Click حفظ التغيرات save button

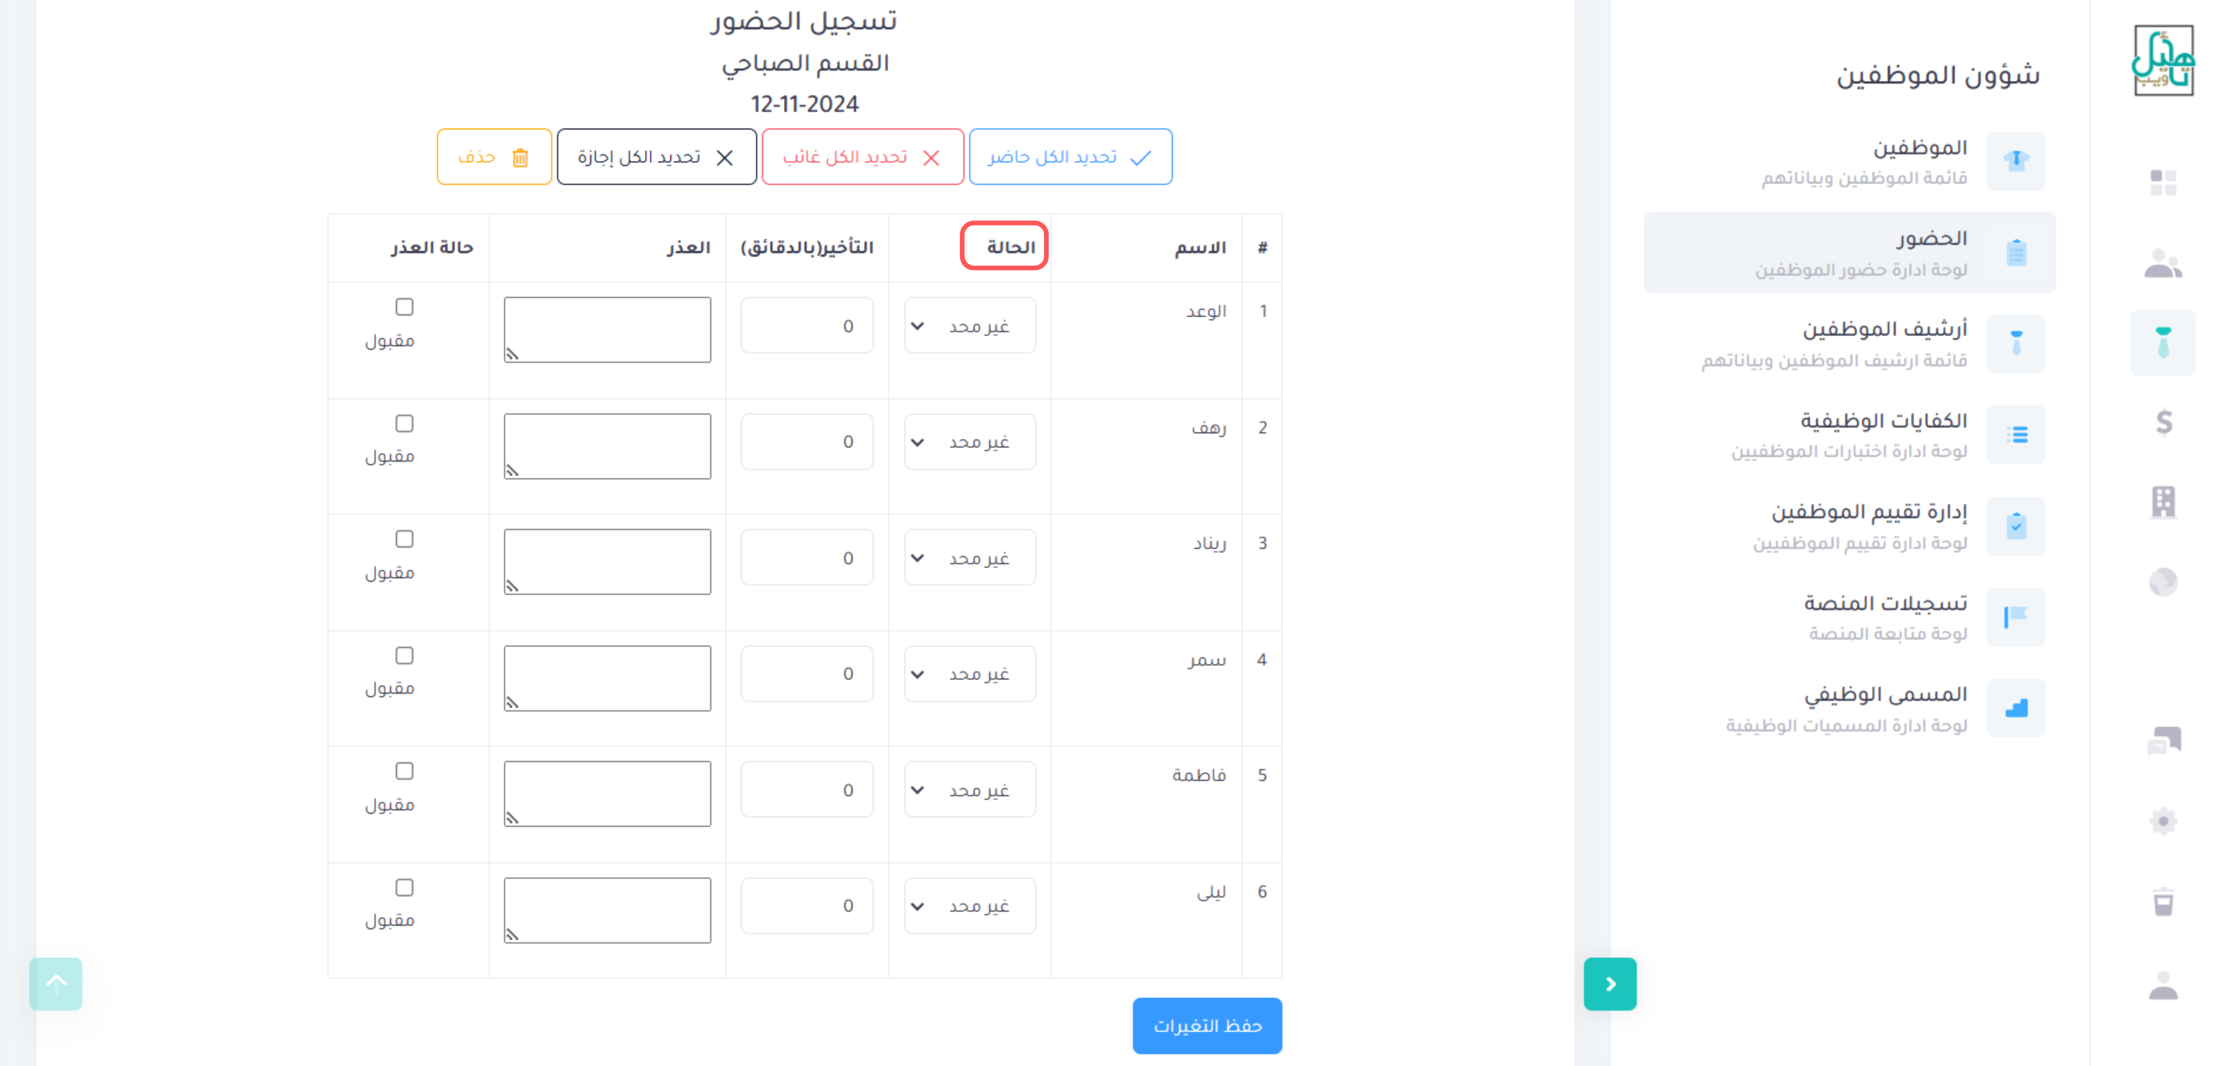1207,1026
